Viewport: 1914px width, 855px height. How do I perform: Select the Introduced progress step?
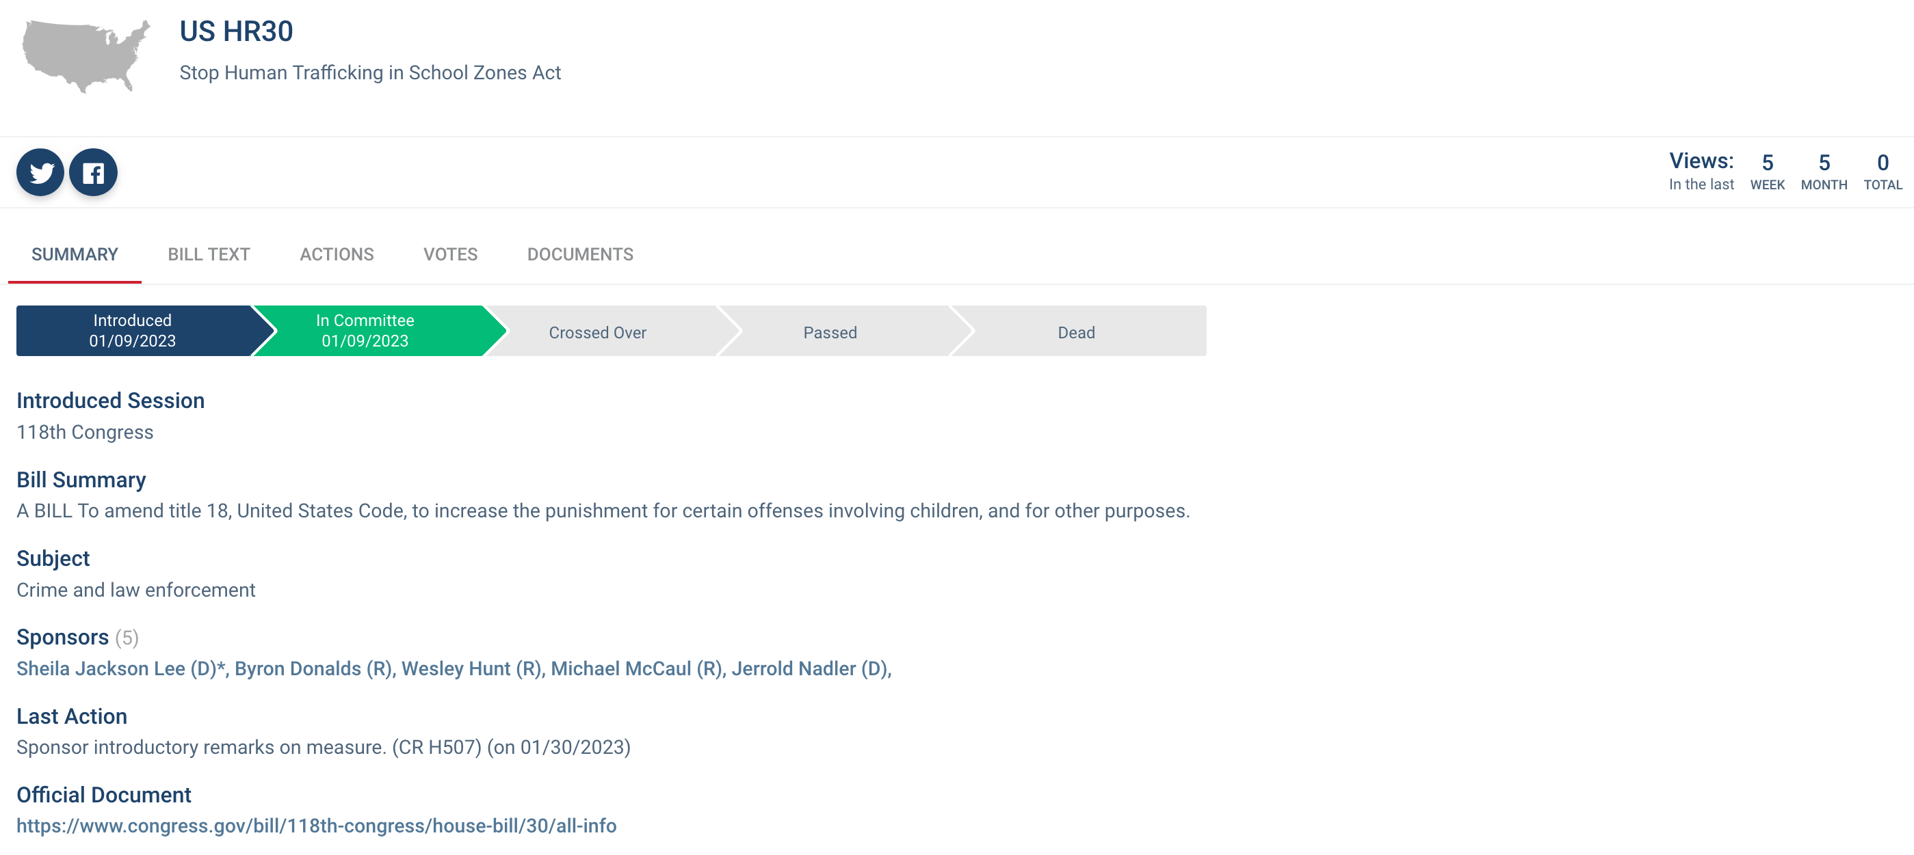(x=134, y=331)
